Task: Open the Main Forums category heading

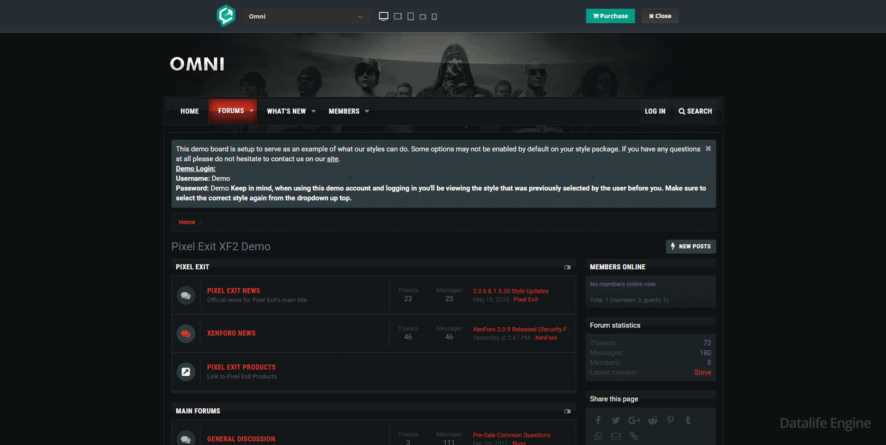Action: tap(198, 411)
